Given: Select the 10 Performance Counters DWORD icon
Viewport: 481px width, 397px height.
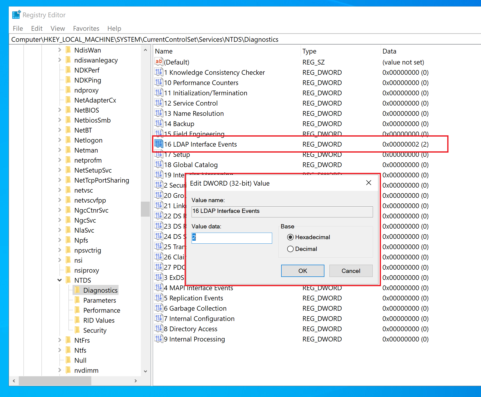Looking at the screenshot, I should pyautogui.click(x=159, y=82).
